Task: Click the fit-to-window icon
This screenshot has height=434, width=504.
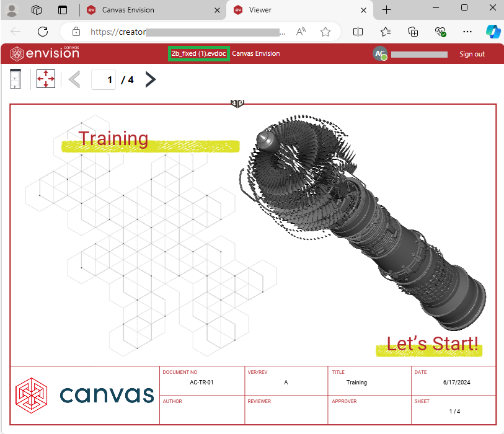Action: click(45, 79)
